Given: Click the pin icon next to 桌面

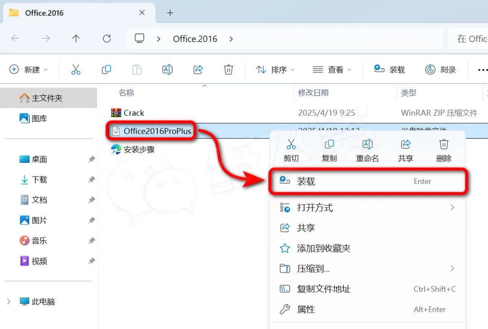Looking at the screenshot, I should tap(91, 160).
